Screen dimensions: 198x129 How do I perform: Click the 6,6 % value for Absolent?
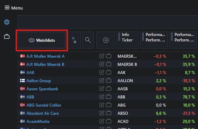pos(161,113)
